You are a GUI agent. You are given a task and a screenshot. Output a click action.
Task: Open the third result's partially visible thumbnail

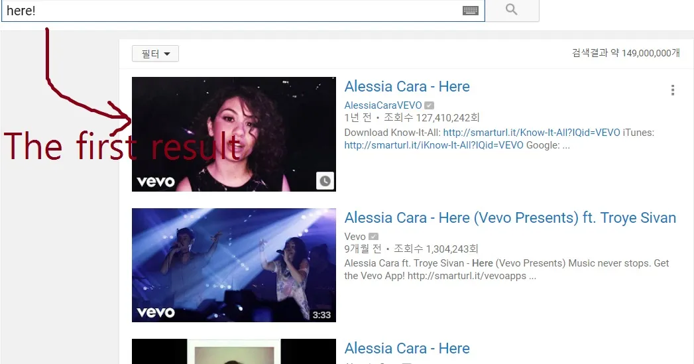234,351
